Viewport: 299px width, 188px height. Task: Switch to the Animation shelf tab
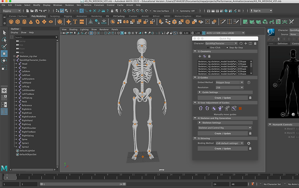tap(82, 16)
